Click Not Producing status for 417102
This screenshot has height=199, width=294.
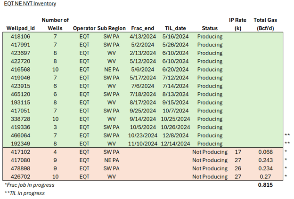(x=210, y=152)
